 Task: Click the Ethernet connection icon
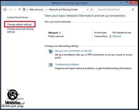(110, 36)
